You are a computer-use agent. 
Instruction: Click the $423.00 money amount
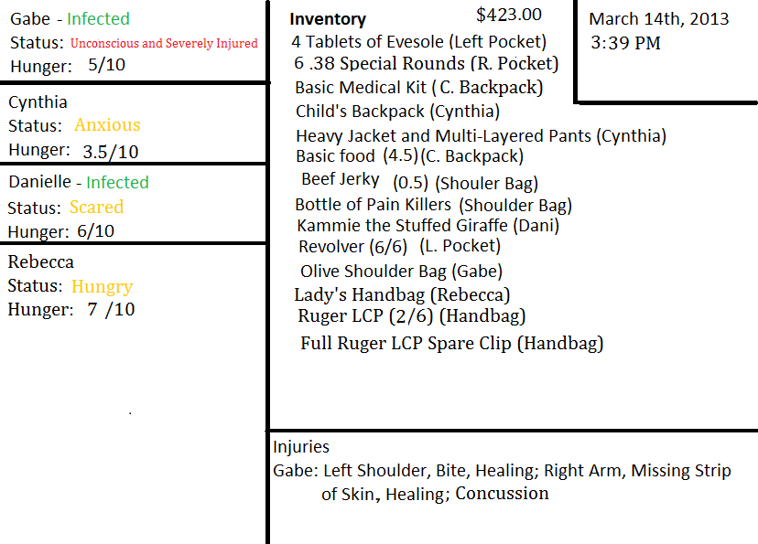[x=509, y=15]
